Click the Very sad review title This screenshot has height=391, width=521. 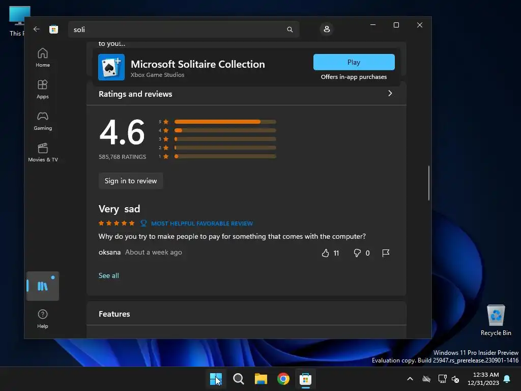pyautogui.click(x=119, y=209)
